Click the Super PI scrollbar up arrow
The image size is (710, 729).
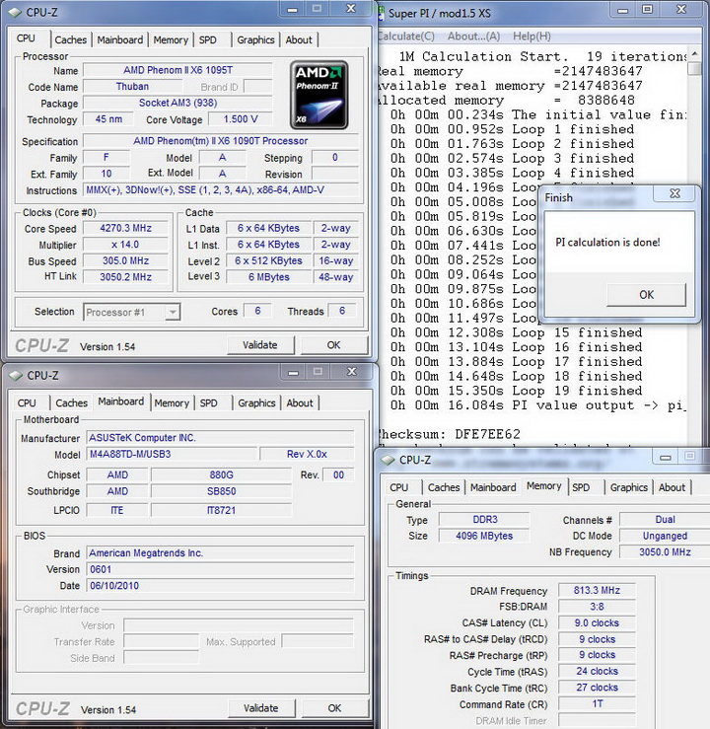pyautogui.click(x=694, y=54)
